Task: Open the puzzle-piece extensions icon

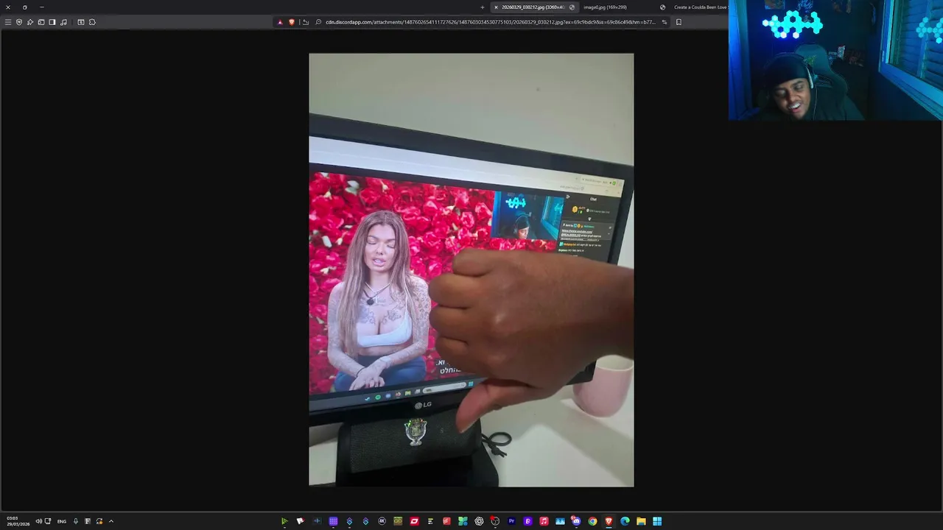Action: (92, 22)
